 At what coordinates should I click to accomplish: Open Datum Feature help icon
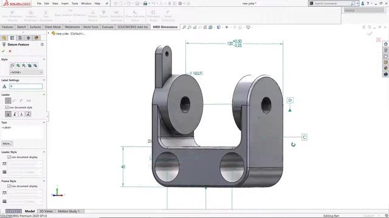pyautogui.click(x=42, y=44)
